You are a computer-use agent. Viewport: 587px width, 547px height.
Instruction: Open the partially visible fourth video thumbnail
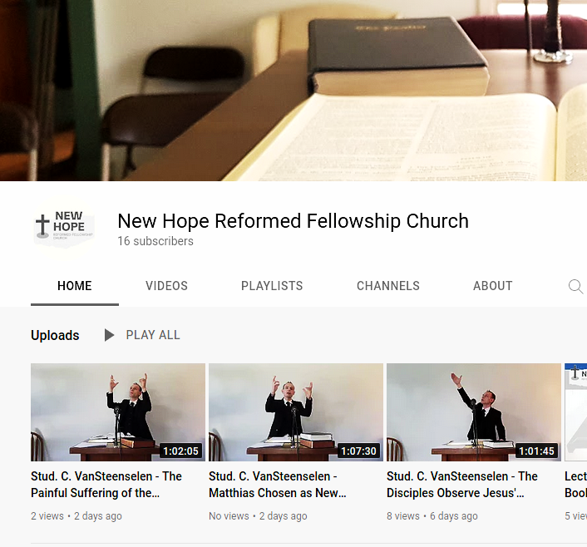tap(575, 411)
